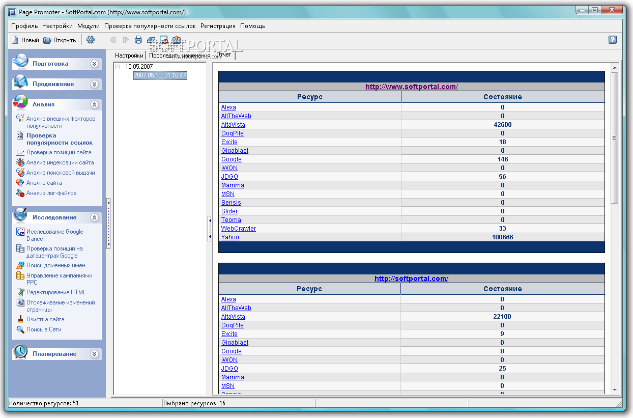Switch to the Настройки tab
The height and width of the screenshot is (418, 633).
pyautogui.click(x=129, y=55)
